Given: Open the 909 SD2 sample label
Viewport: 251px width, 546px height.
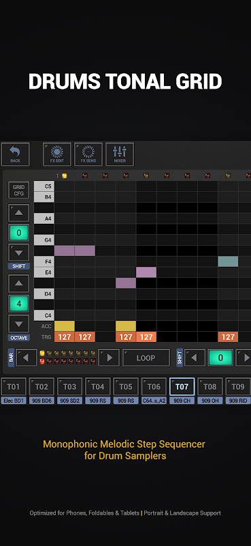Looking at the screenshot, I should click(70, 401).
